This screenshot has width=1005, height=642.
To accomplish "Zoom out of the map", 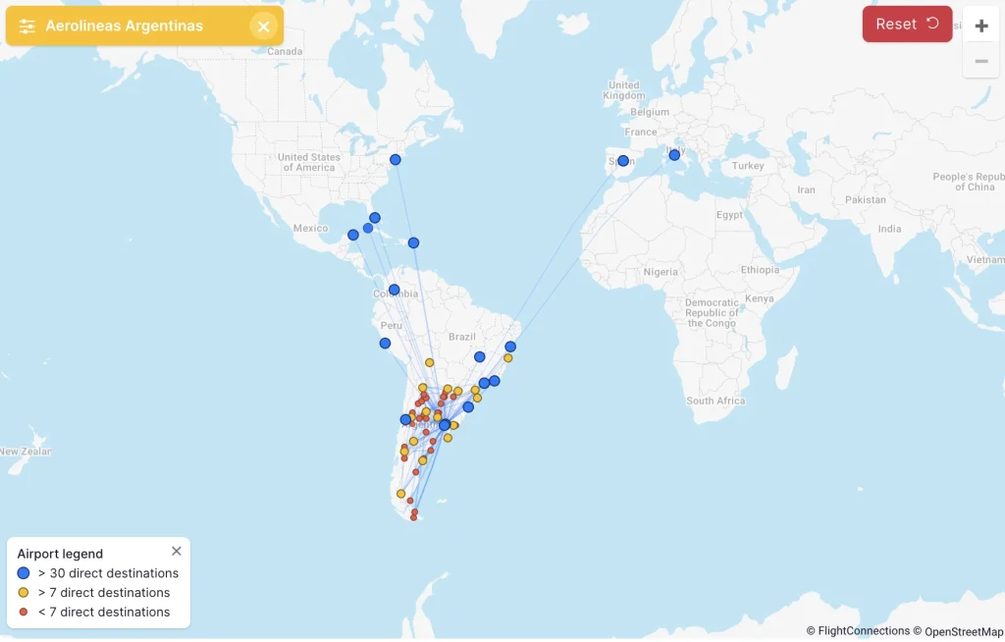I will click(980, 61).
